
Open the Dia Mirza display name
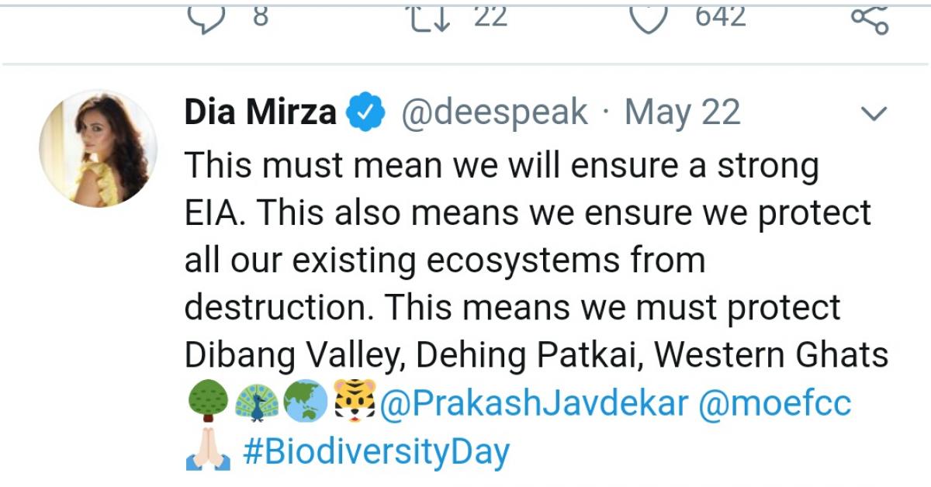tap(260, 113)
